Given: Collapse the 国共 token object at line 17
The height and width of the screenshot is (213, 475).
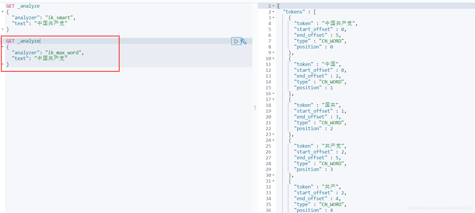Looking at the screenshot, I should tap(273, 99).
